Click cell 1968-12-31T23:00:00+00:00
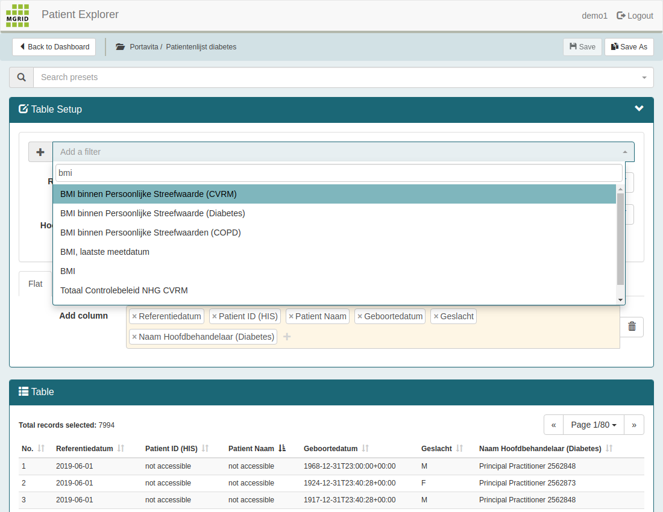663x512 pixels. click(349, 466)
